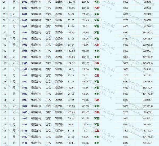Select row number 110 cell
The image size is (159, 146).
4,94
